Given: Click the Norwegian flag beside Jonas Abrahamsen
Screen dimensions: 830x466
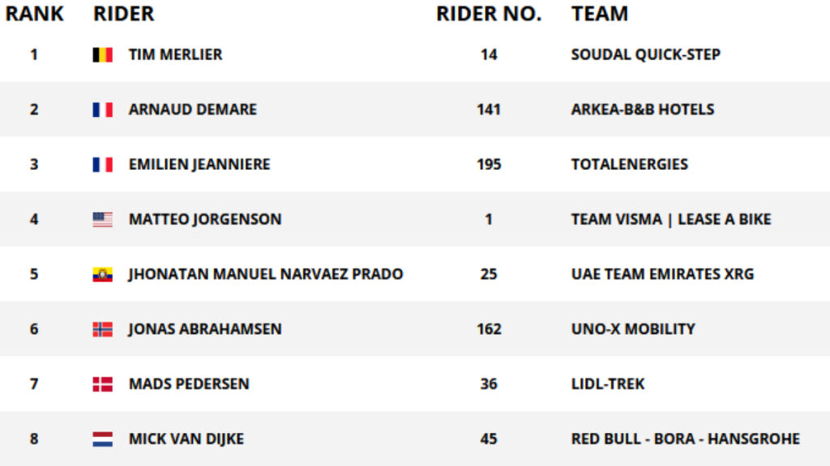Looking at the screenshot, I should tap(103, 329).
